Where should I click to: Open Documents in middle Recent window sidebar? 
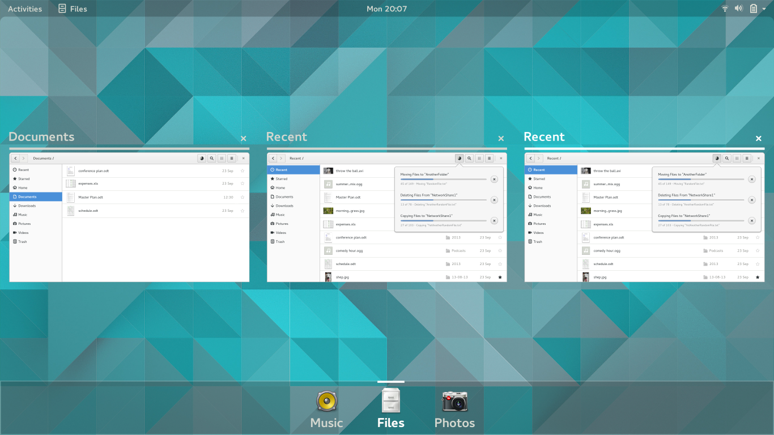pyautogui.click(x=294, y=197)
